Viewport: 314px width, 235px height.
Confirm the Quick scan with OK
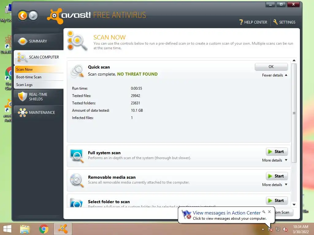[x=271, y=67]
